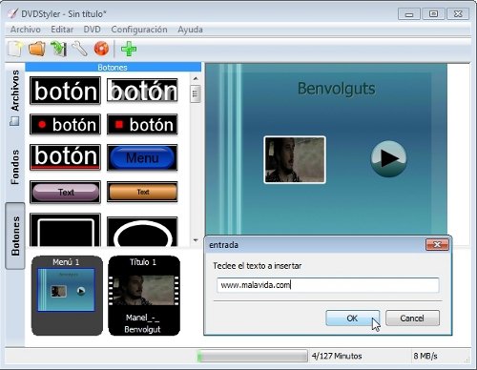Click the text input field in entrada dialog
The height and width of the screenshot is (370, 477).
(x=328, y=285)
